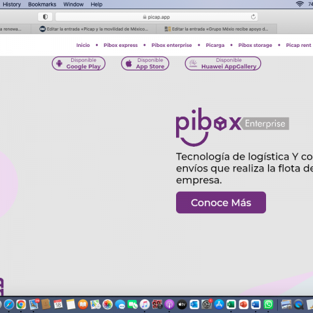
Task: Switch to the Picap y la movilidad tab
Action: (94, 29)
